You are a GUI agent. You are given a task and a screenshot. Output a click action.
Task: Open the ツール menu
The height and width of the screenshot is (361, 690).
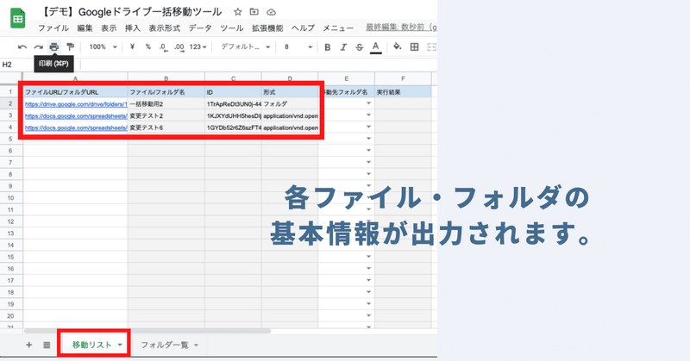coord(232,28)
